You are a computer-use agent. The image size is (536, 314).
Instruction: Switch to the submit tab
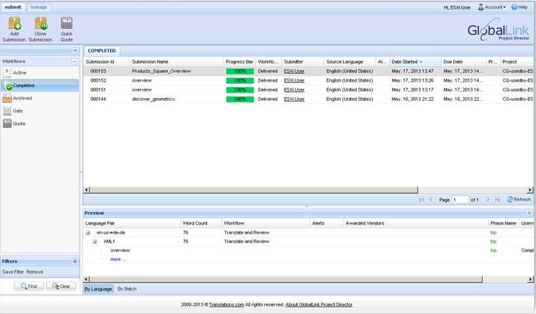[x=13, y=7]
